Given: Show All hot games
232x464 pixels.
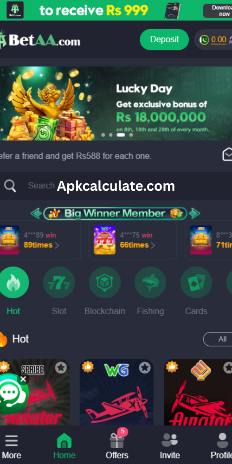Looking at the screenshot, I should tap(219, 339).
